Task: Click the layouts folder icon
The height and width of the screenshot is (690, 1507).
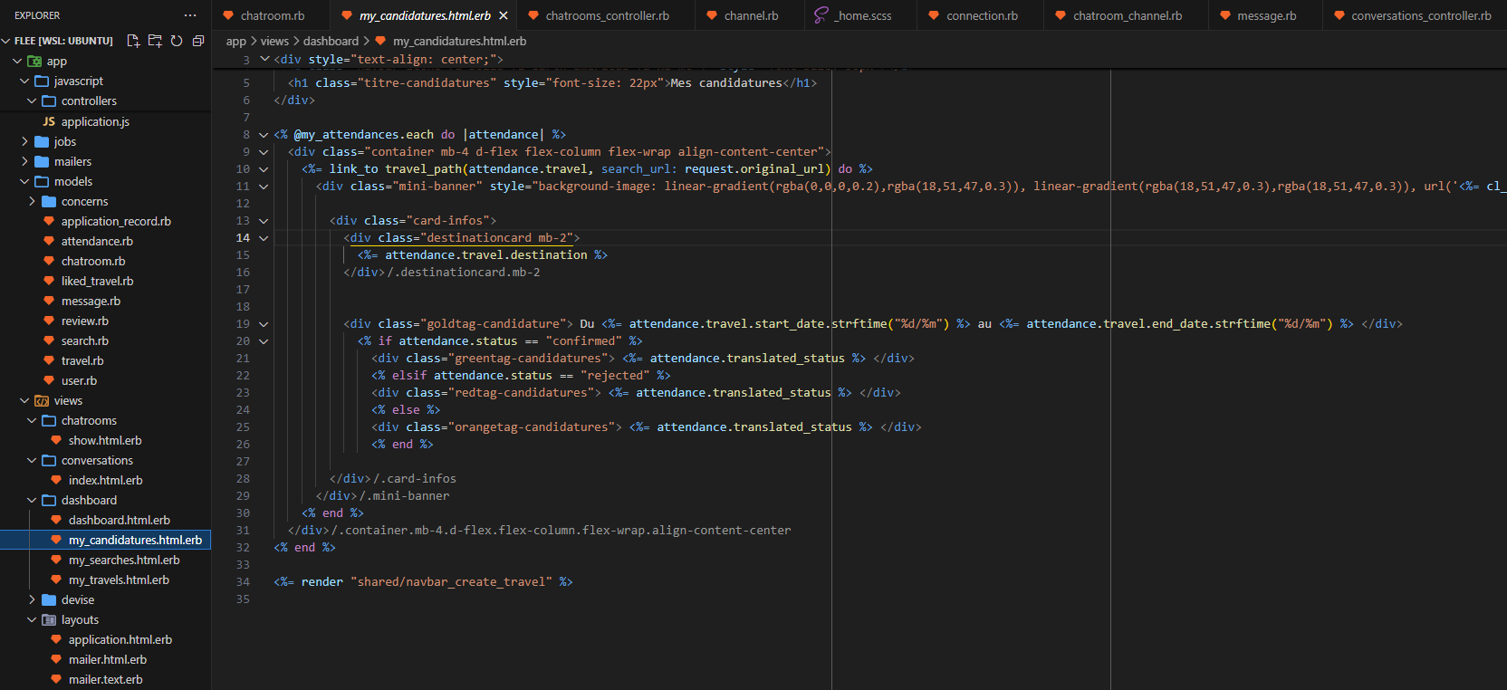Action: pyautogui.click(x=49, y=619)
